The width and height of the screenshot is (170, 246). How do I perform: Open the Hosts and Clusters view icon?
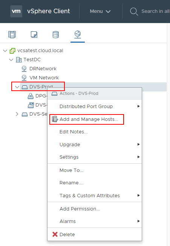[12, 34]
